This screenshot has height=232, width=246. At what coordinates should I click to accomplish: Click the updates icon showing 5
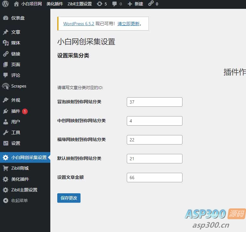(99, 4)
